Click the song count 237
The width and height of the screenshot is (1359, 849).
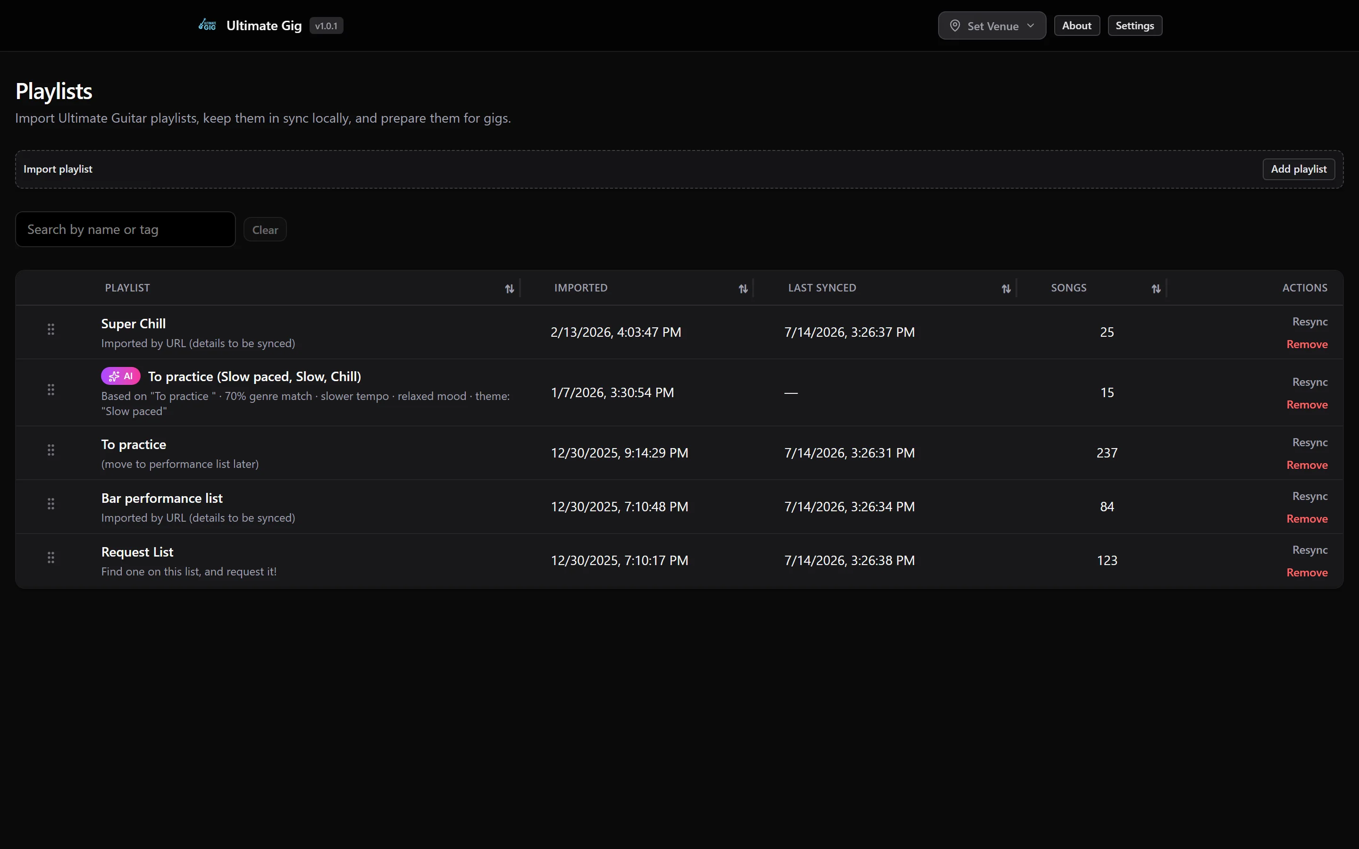pos(1107,453)
